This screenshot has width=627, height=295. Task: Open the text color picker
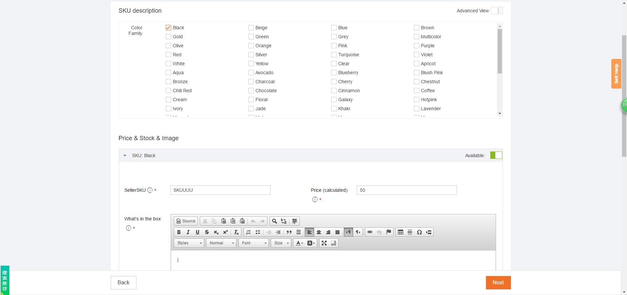(x=299, y=243)
